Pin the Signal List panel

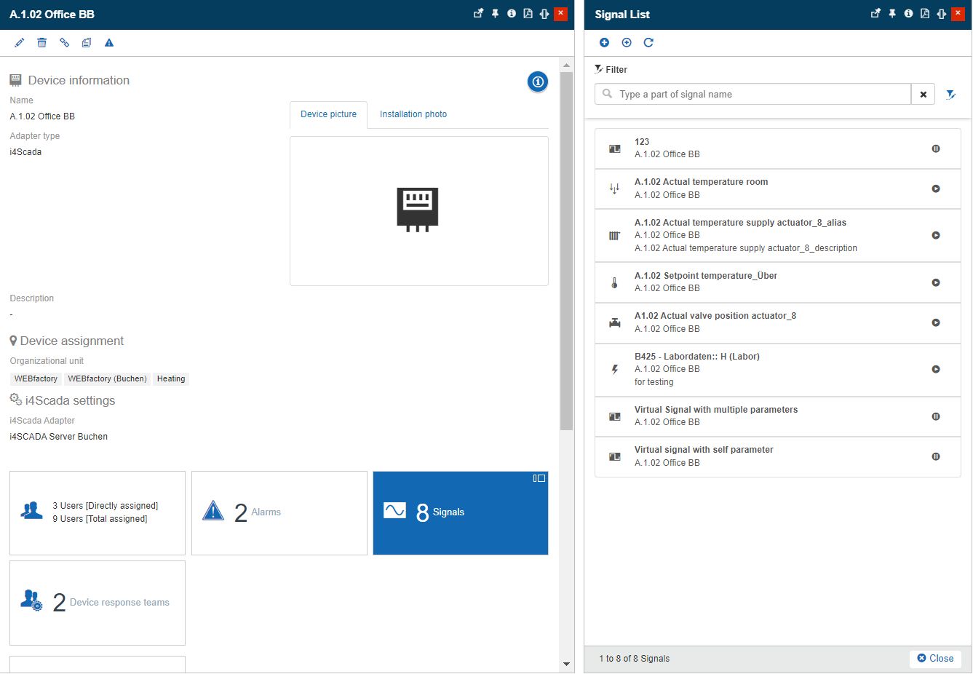[x=892, y=14]
